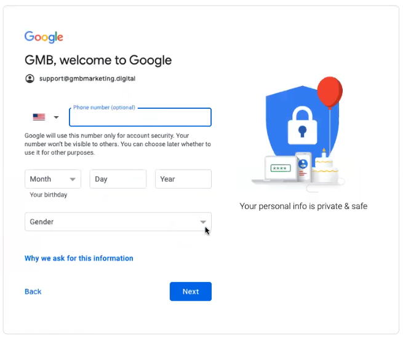Click the Google logo

(44, 37)
